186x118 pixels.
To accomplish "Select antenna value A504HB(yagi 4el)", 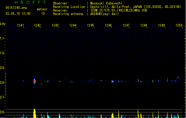I will click(x=104, y=14).
